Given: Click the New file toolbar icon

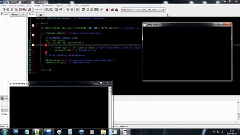Looking at the screenshot, I should tap(4, 10).
